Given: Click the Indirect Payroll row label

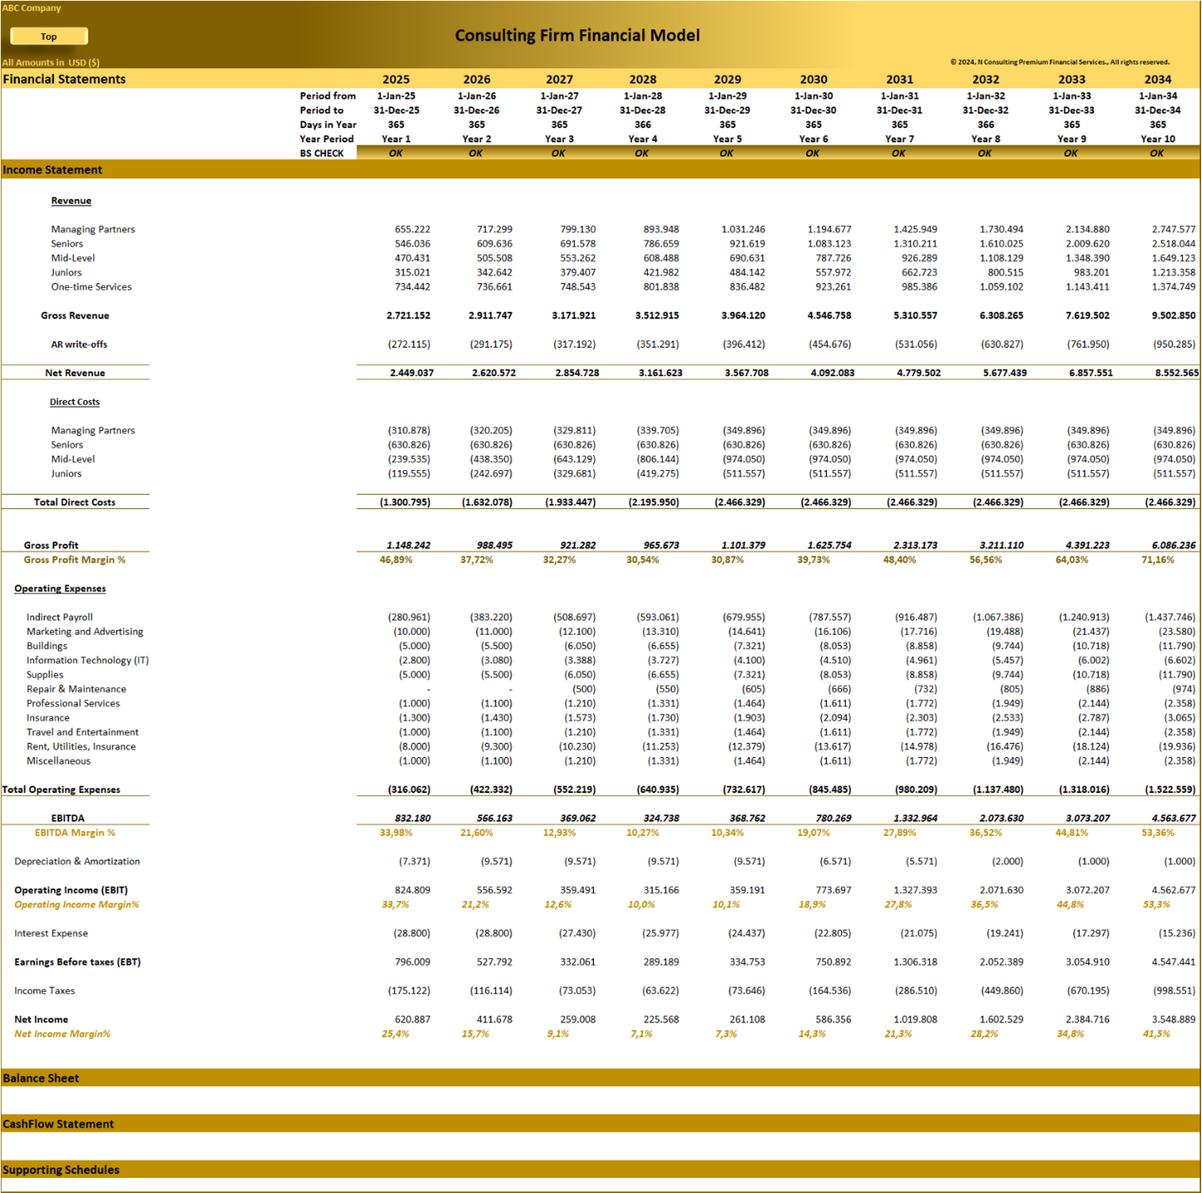Looking at the screenshot, I should coord(60,617).
